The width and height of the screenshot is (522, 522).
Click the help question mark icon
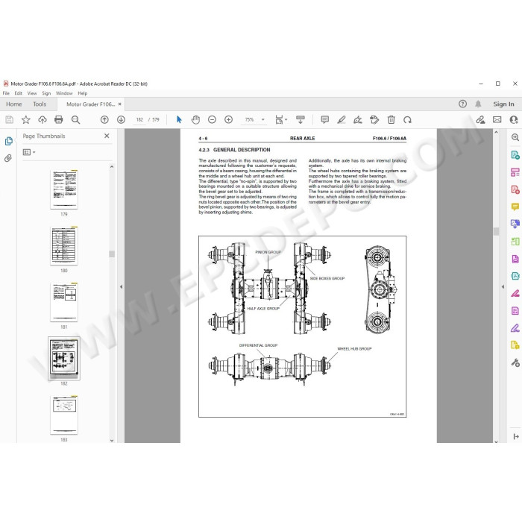462,104
